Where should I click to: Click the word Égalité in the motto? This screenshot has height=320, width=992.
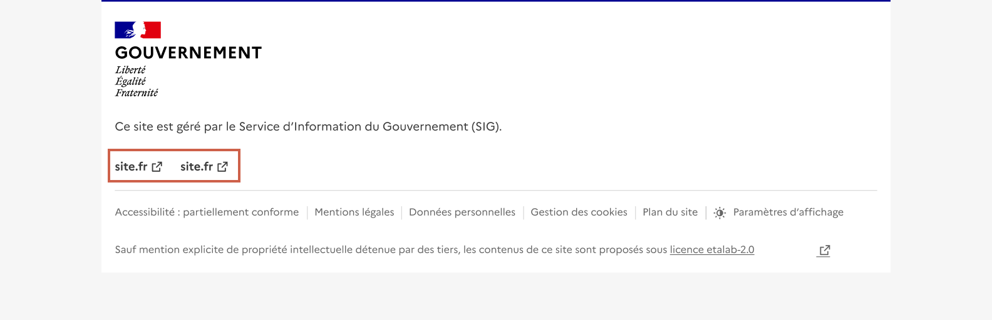(x=130, y=81)
